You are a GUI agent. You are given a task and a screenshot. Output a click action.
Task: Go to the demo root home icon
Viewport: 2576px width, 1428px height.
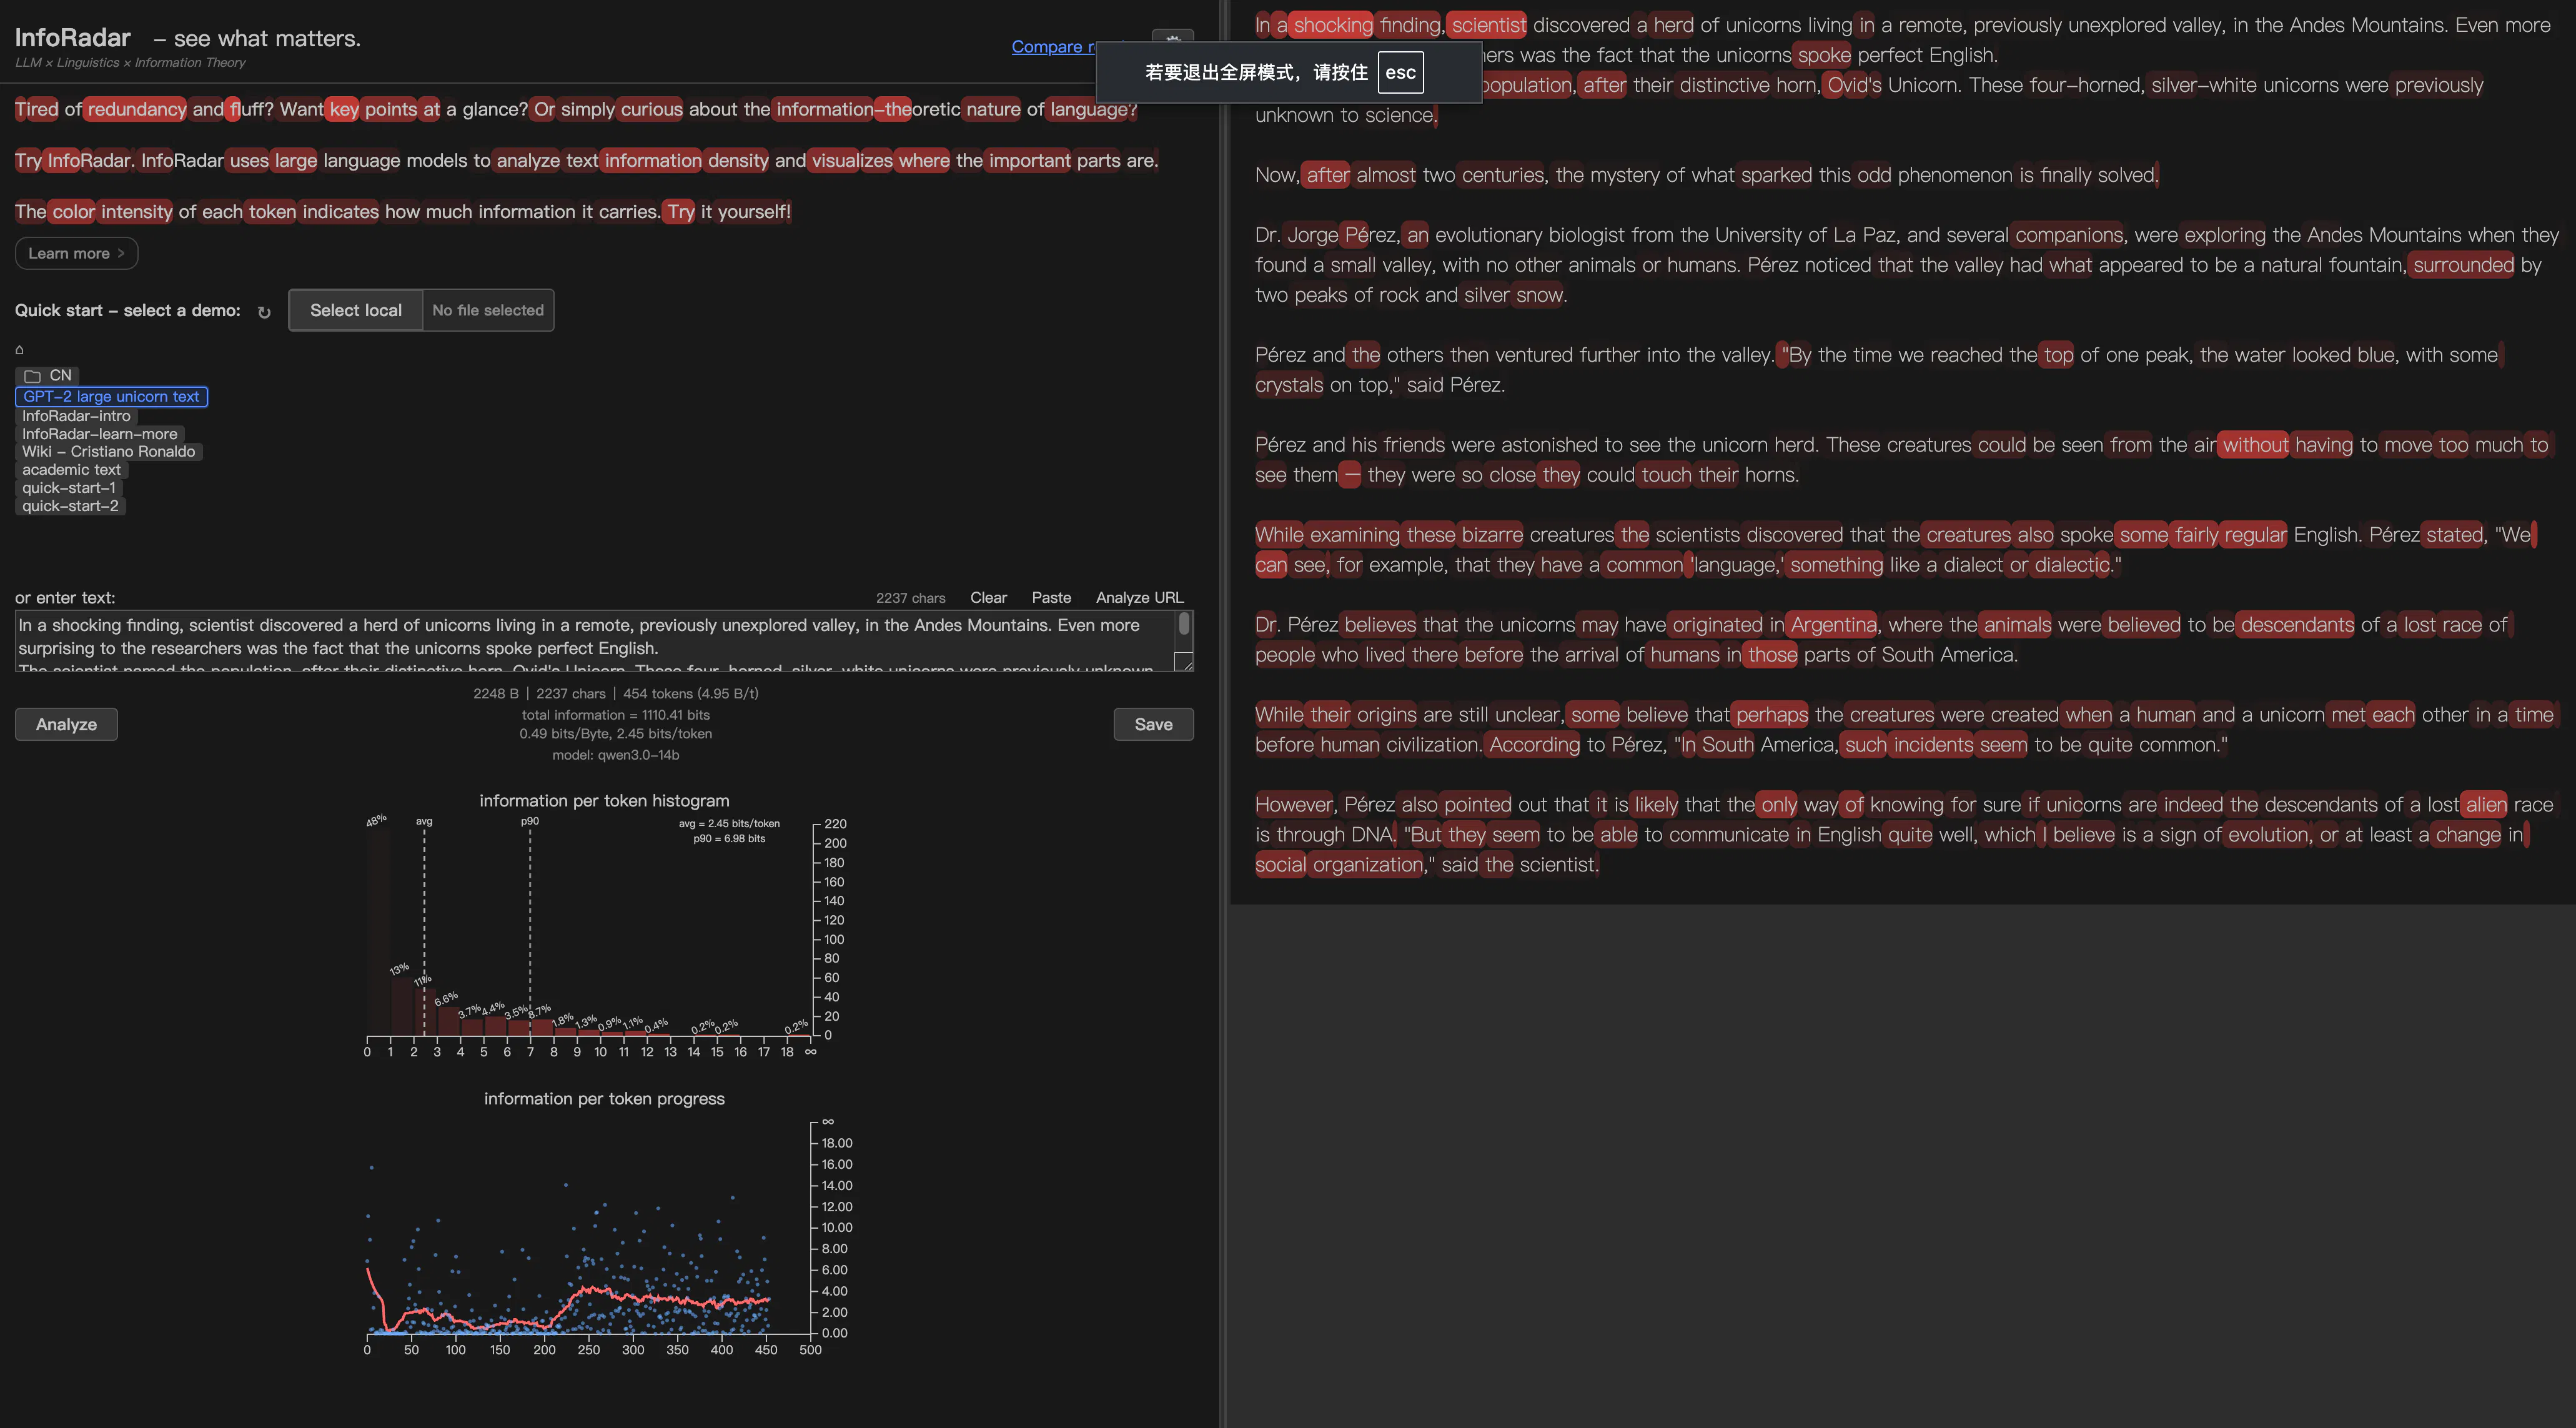pyautogui.click(x=19, y=349)
